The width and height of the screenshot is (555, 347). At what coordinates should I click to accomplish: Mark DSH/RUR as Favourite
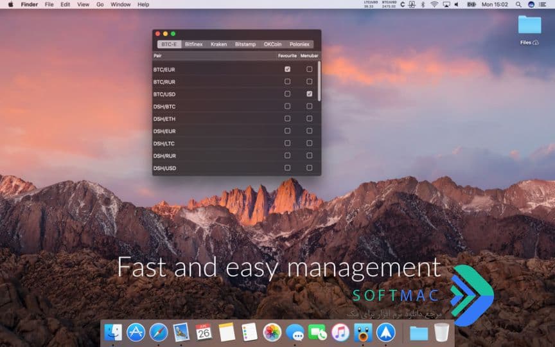tap(287, 156)
